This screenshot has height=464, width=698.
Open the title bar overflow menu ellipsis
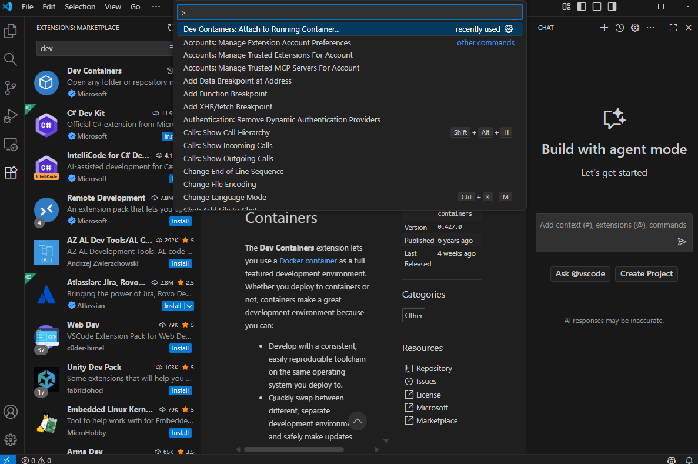156,6
